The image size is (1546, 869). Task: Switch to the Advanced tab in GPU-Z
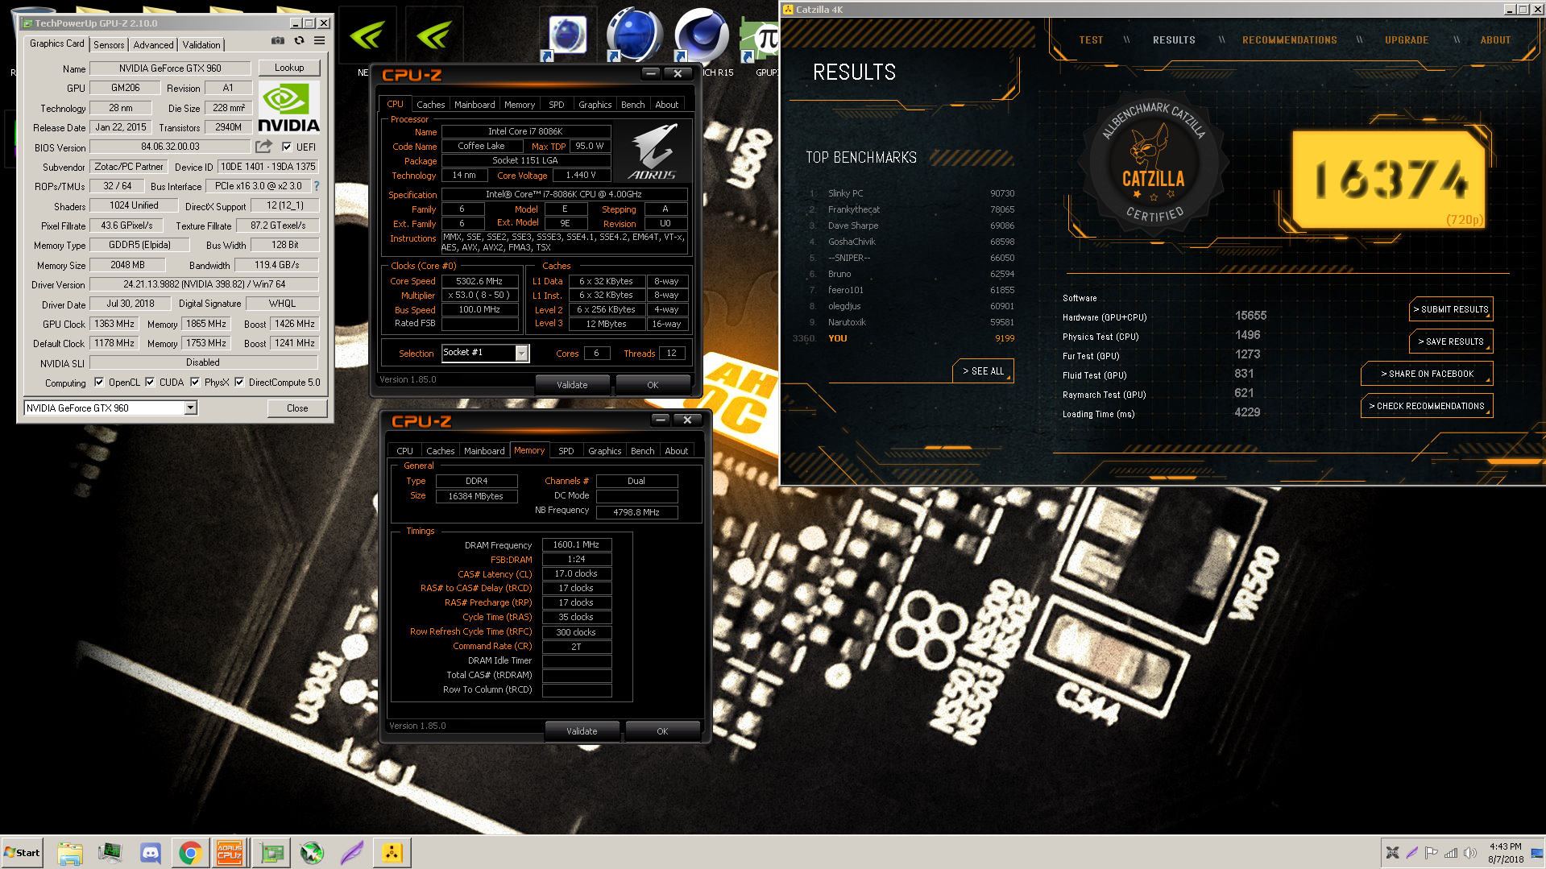(153, 45)
